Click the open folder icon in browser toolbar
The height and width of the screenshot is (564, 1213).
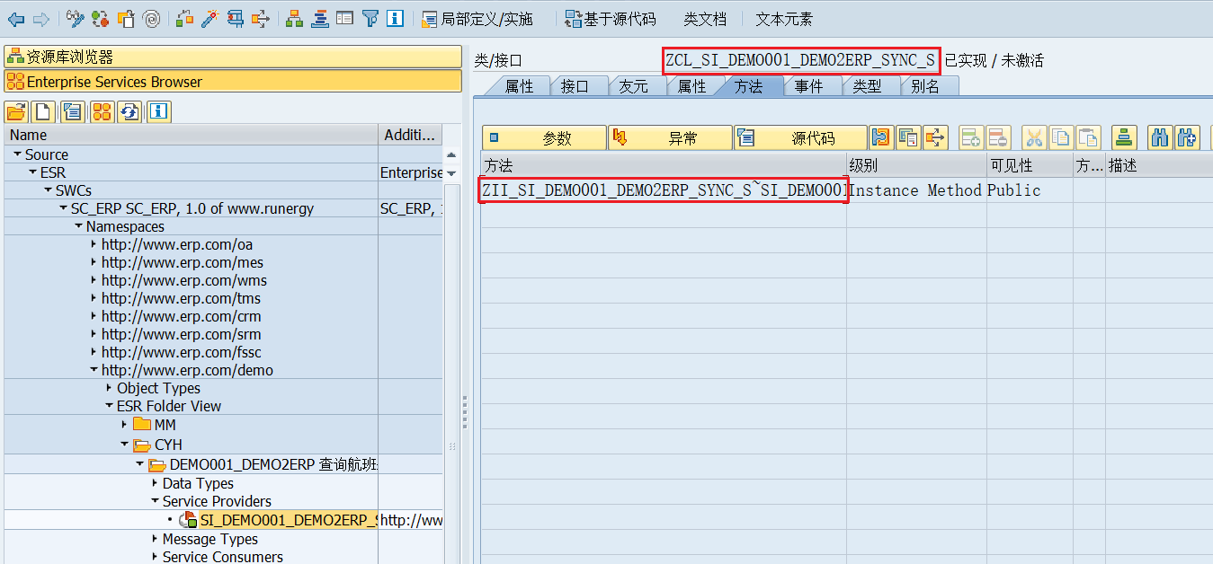[16, 111]
